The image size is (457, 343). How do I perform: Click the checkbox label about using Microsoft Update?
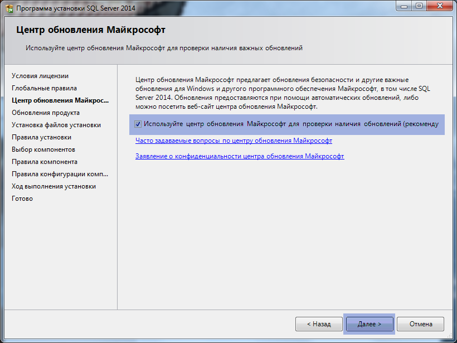pos(291,124)
